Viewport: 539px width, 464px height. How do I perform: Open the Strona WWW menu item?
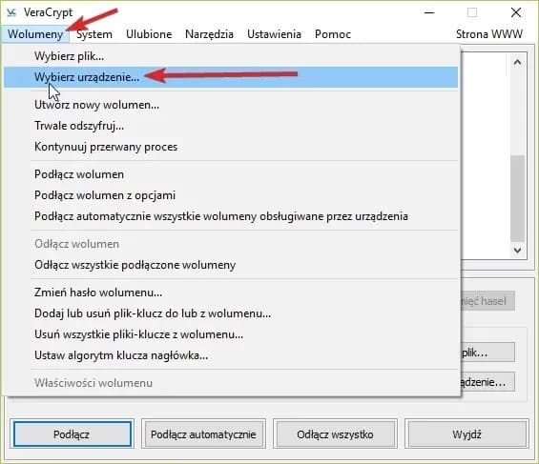[489, 34]
